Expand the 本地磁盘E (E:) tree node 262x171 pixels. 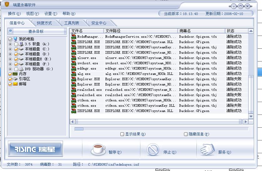(x=10, y=59)
